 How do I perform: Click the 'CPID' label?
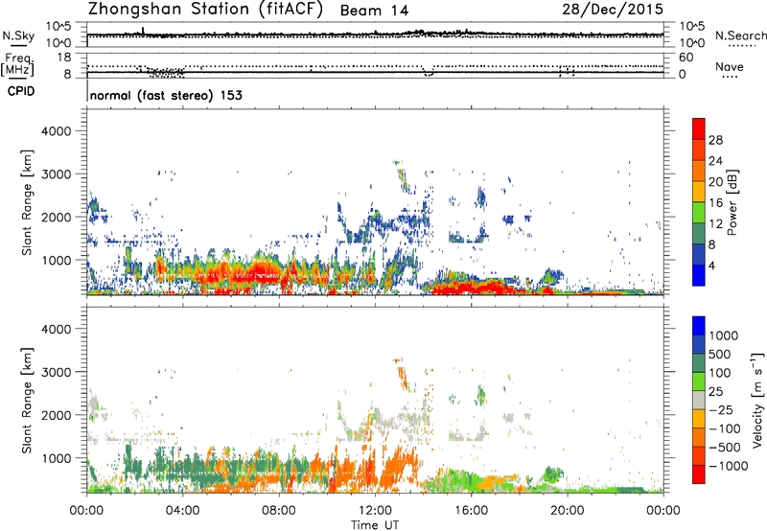21,91
